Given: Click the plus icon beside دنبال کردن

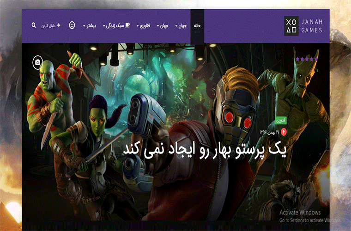Looking at the screenshot, I should tap(59, 26).
